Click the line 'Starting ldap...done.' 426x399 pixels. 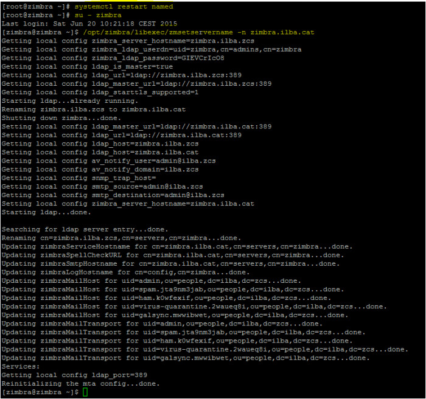(x=46, y=212)
